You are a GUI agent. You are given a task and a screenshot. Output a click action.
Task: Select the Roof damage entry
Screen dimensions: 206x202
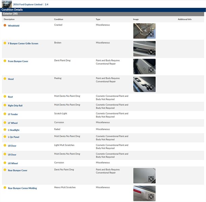[10, 97]
